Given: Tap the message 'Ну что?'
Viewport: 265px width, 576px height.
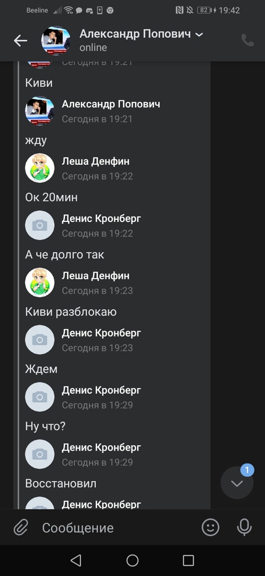Looking at the screenshot, I should click(x=45, y=426).
